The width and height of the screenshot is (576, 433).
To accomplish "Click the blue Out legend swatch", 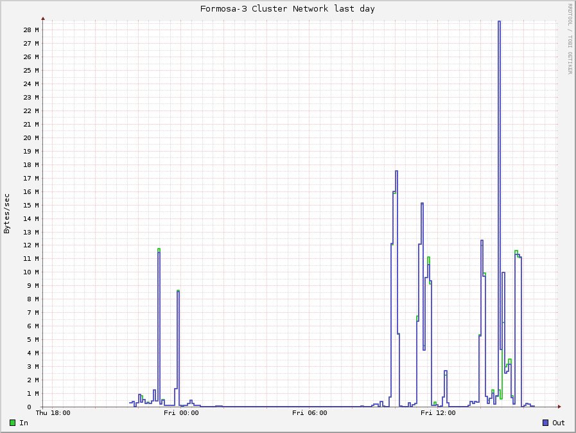I will (x=546, y=423).
